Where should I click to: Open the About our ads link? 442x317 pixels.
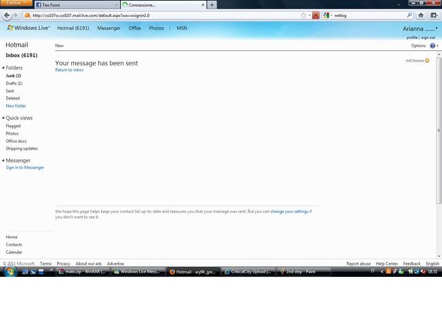pyautogui.click(x=88, y=264)
